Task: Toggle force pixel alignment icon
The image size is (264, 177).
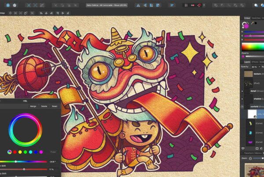Action: 193,5
